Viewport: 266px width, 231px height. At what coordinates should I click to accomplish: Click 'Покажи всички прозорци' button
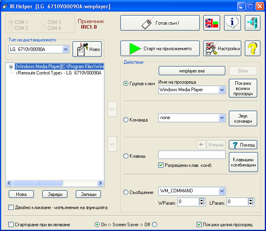243,88
